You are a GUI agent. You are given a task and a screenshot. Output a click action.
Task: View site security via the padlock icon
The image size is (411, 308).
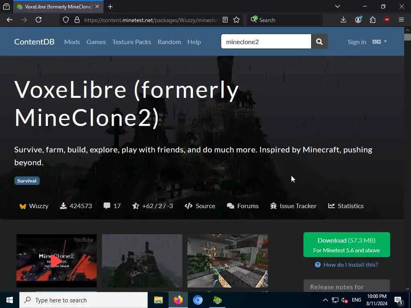(x=77, y=20)
